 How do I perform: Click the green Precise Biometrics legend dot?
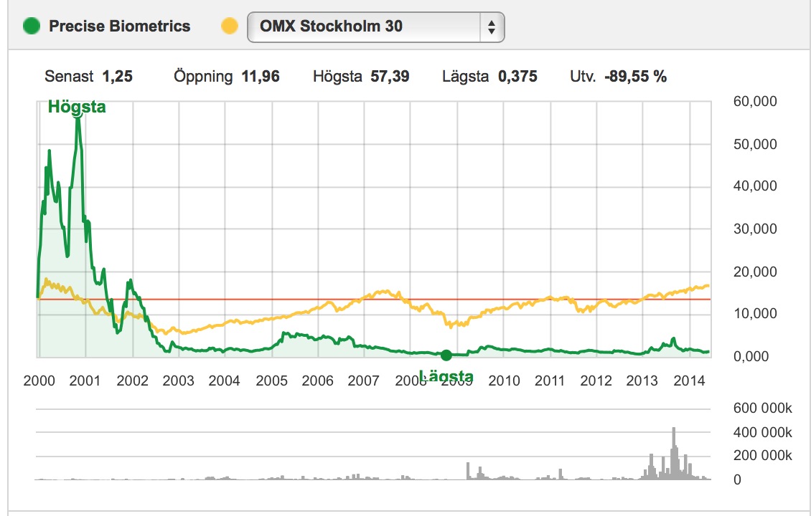(x=32, y=27)
